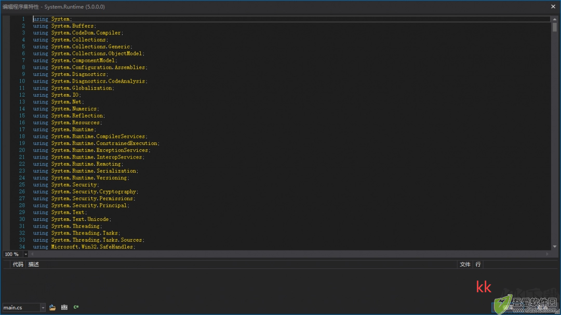
Task: Click line 'using System.Diagnostics;'
Action: pyautogui.click(x=71, y=74)
